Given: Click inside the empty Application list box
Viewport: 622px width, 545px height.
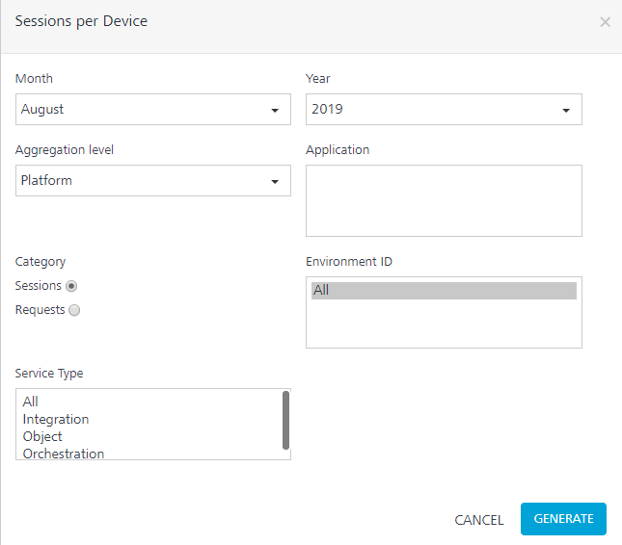Looking at the screenshot, I should tap(444, 200).
